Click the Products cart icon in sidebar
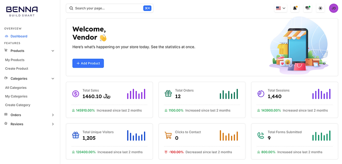Screen dimensions: 342x164 [x=6, y=50]
